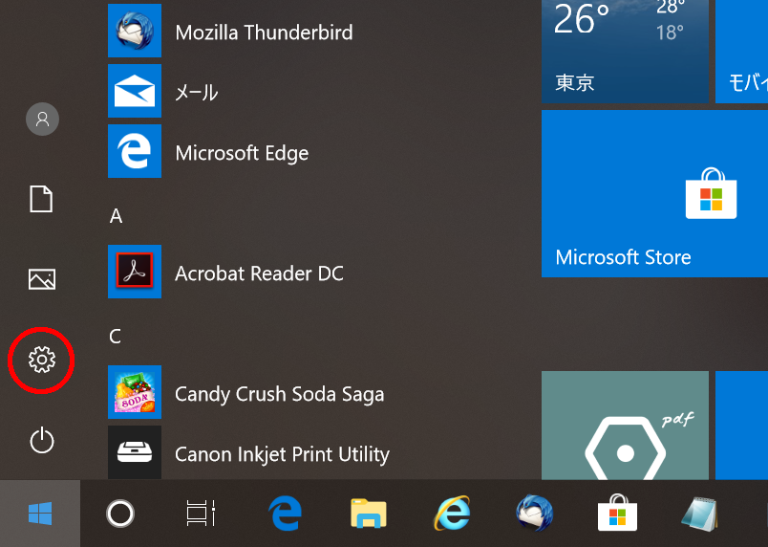Open the Documents folder icon
The height and width of the screenshot is (547, 768).
coord(41,199)
